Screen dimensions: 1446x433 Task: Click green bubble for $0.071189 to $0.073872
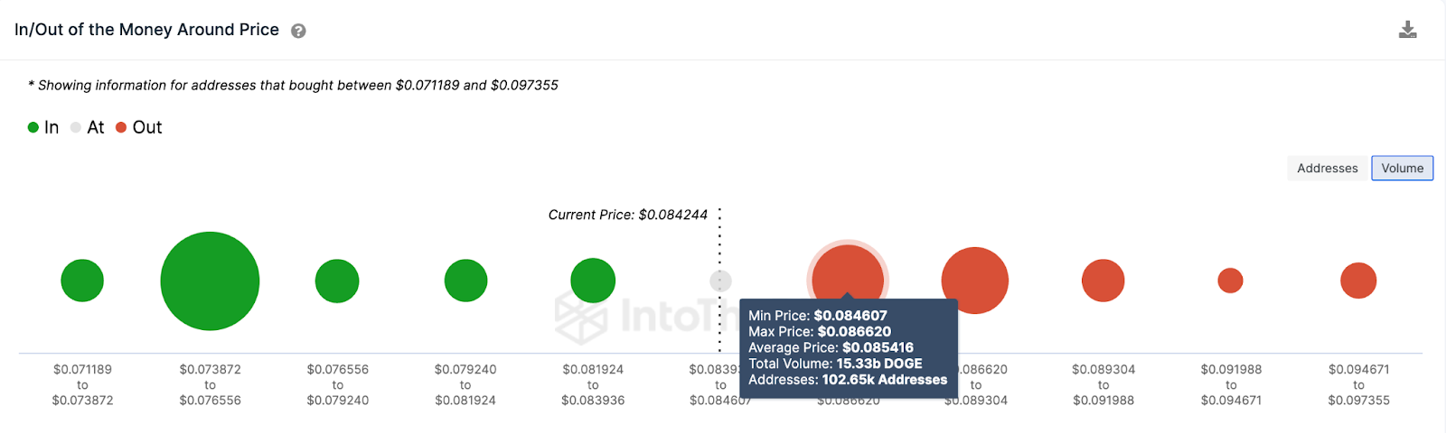point(82,281)
